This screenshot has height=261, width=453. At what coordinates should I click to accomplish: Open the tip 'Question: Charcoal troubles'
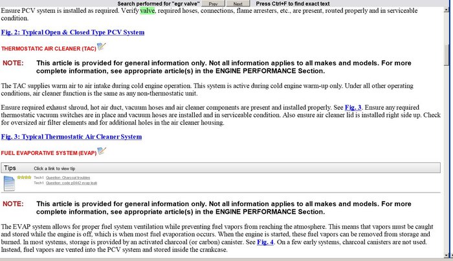[68, 178]
